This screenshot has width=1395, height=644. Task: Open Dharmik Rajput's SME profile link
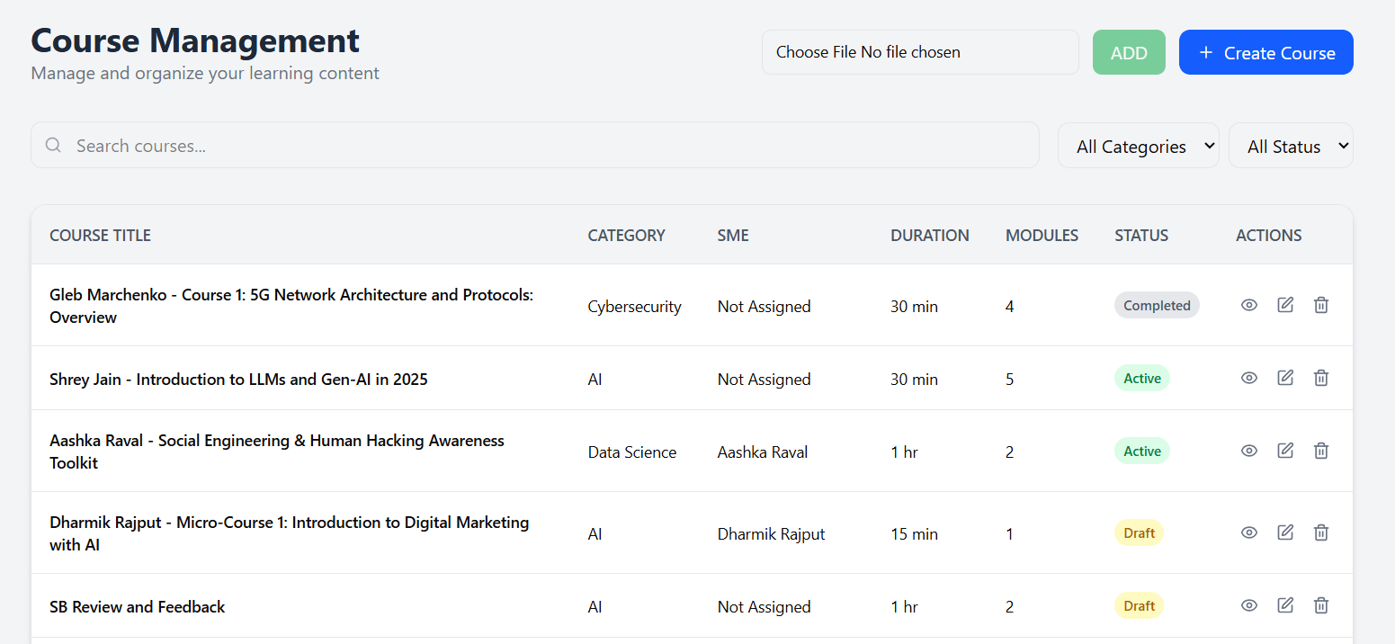point(771,532)
